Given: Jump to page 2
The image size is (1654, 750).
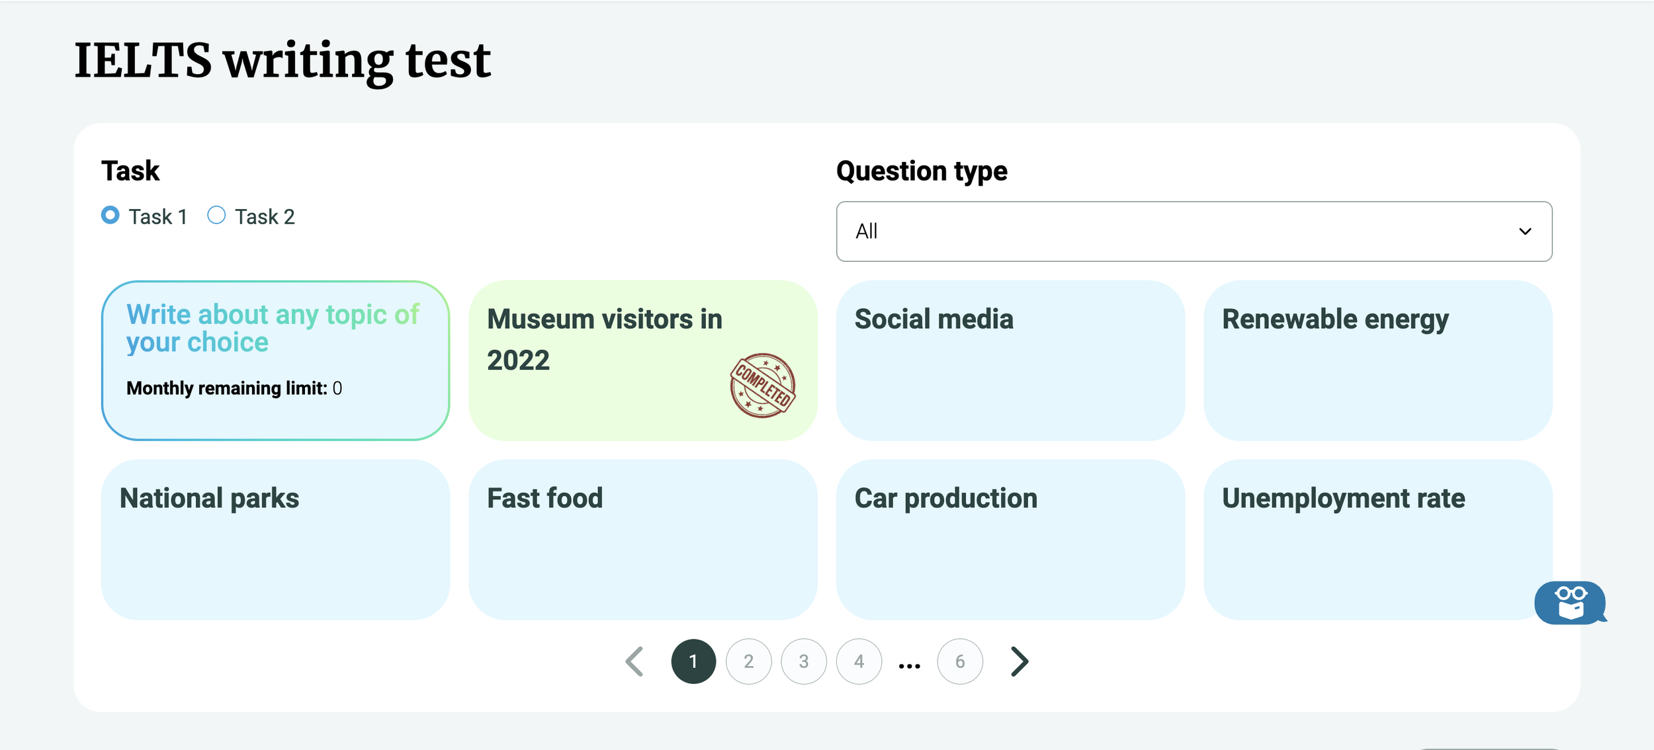Looking at the screenshot, I should click(748, 661).
